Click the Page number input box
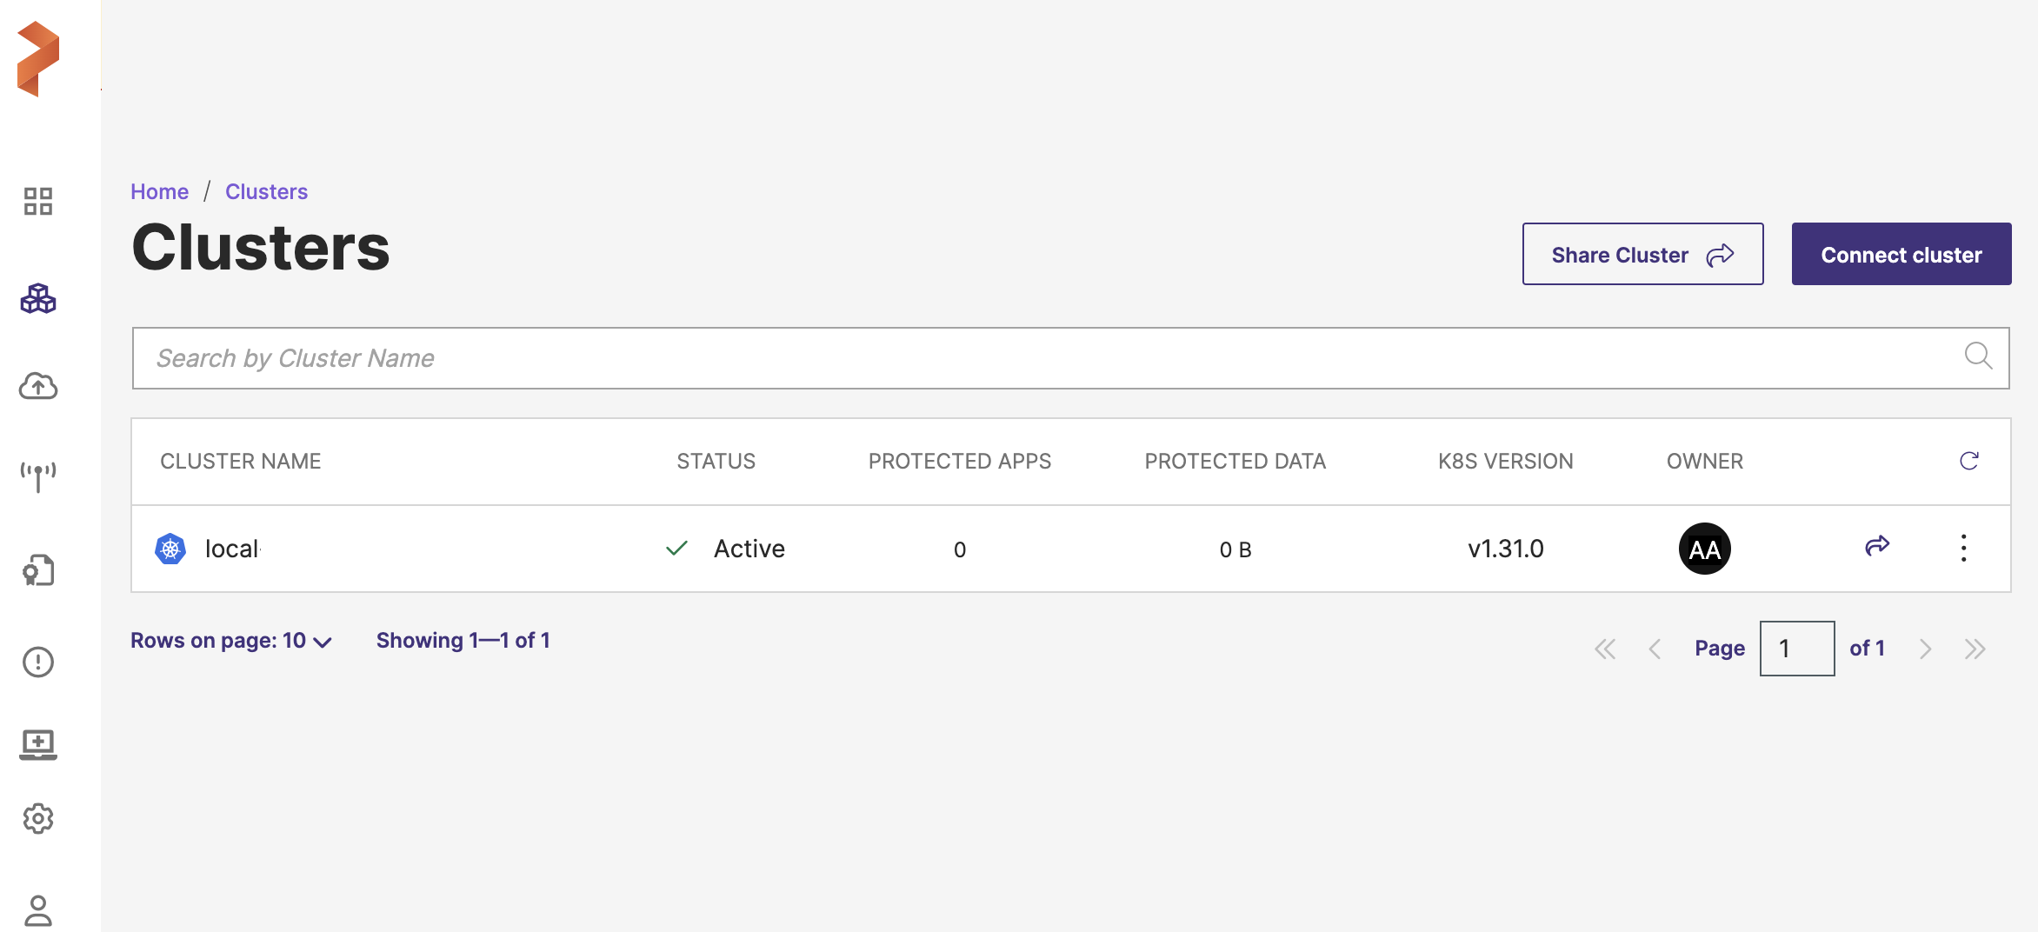The width and height of the screenshot is (2038, 932). point(1796,649)
